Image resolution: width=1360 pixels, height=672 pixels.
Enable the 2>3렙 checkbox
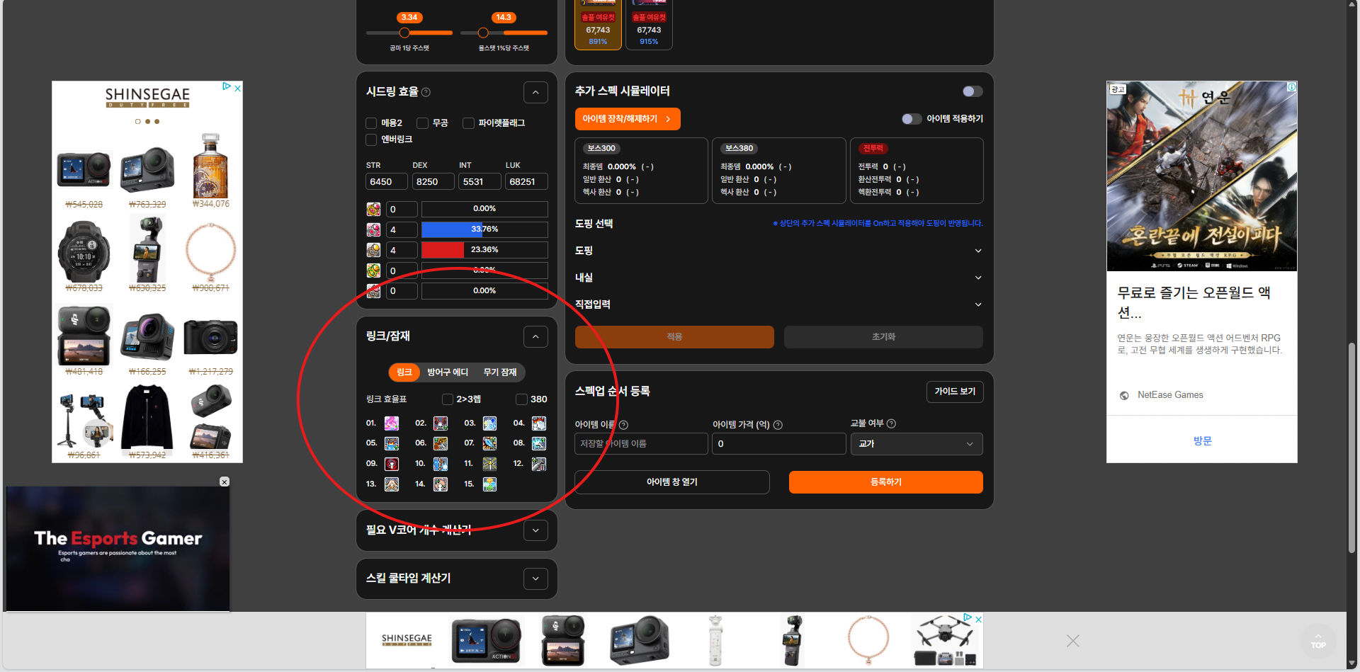click(447, 399)
